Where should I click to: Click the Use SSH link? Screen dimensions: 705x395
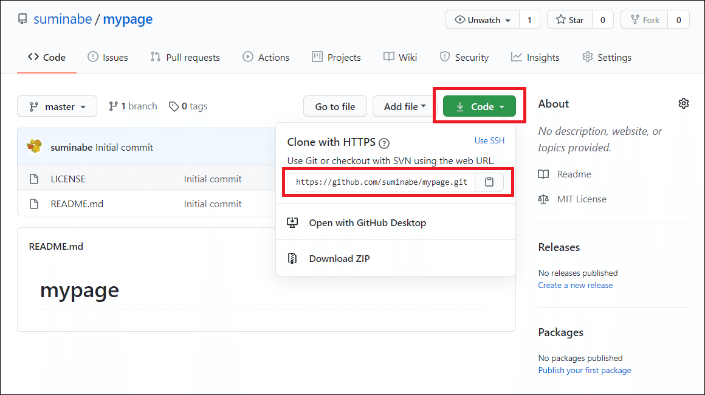489,140
